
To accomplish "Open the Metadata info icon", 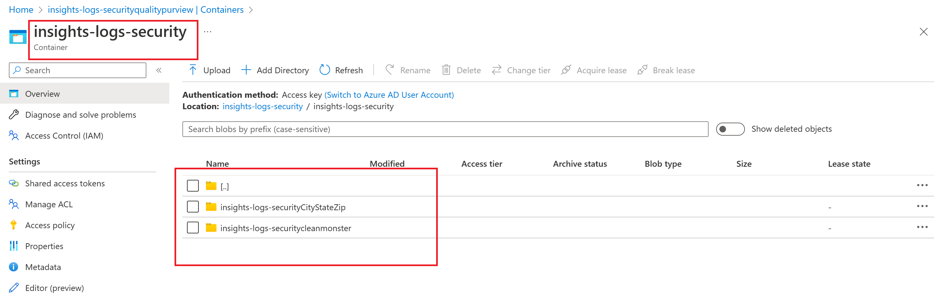I will coord(13,267).
